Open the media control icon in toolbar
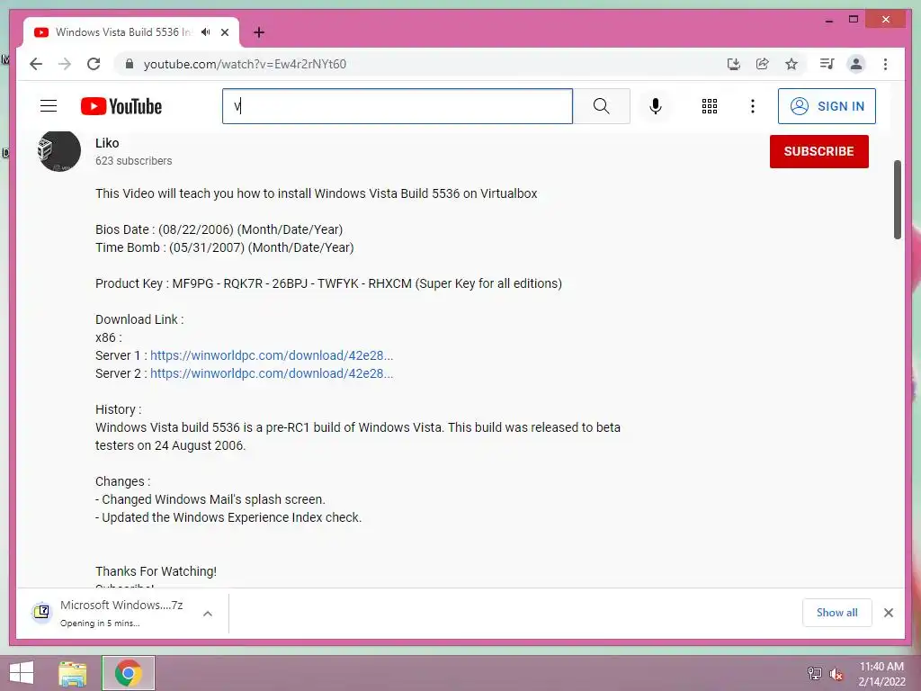921x691 pixels. (x=827, y=64)
